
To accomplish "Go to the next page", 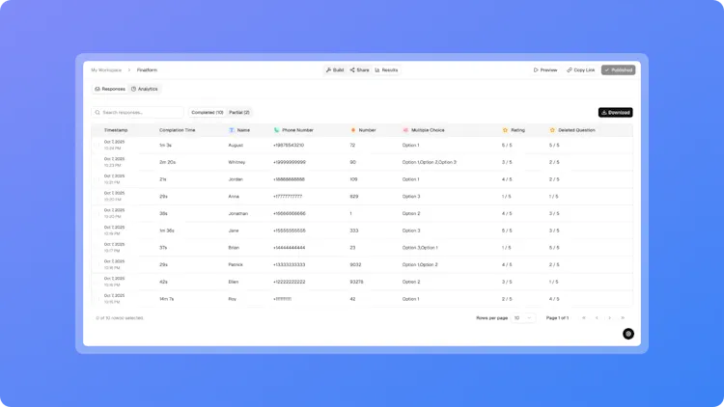I will 609,318.
